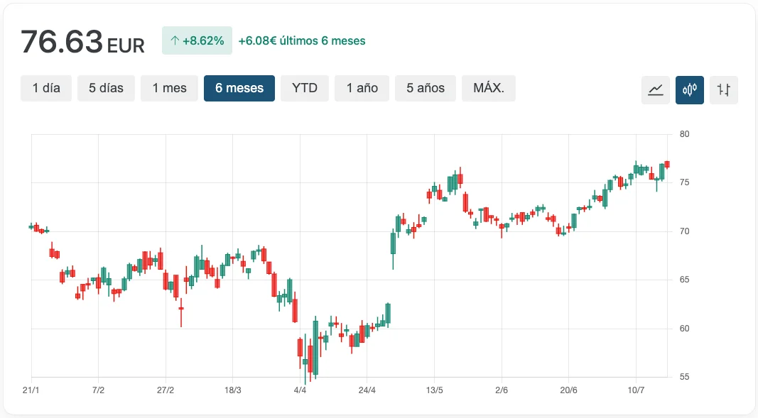Show year-to-date with the YTD button
The image size is (758, 418).
click(x=305, y=89)
